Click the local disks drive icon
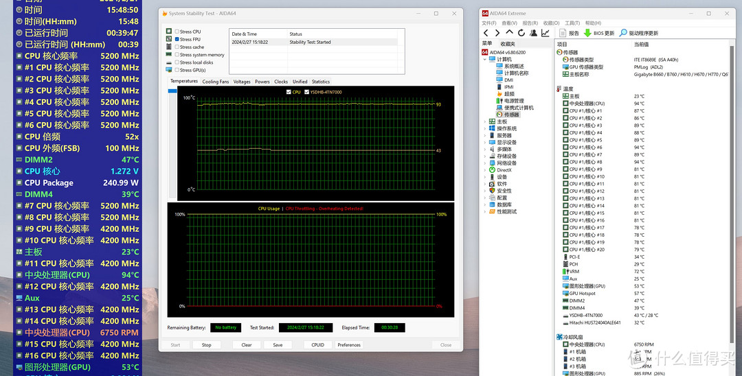 point(169,62)
